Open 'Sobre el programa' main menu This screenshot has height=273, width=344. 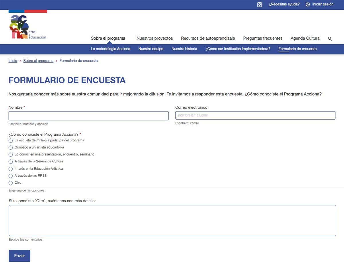(x=108, y=38)
